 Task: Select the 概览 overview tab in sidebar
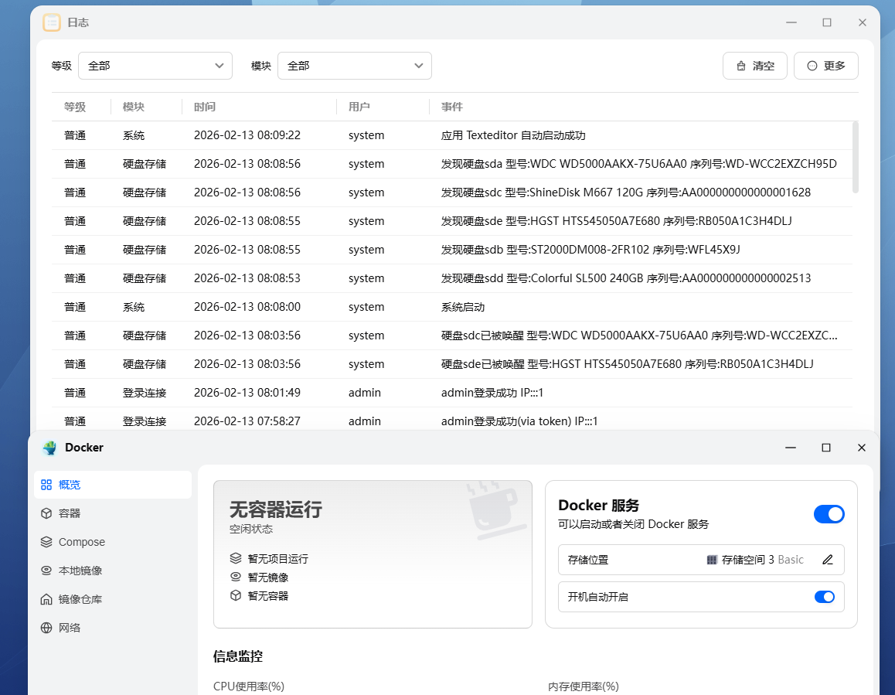pos(70,485)
